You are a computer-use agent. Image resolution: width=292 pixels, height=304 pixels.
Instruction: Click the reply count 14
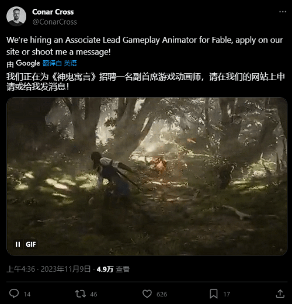pos(27,294)
